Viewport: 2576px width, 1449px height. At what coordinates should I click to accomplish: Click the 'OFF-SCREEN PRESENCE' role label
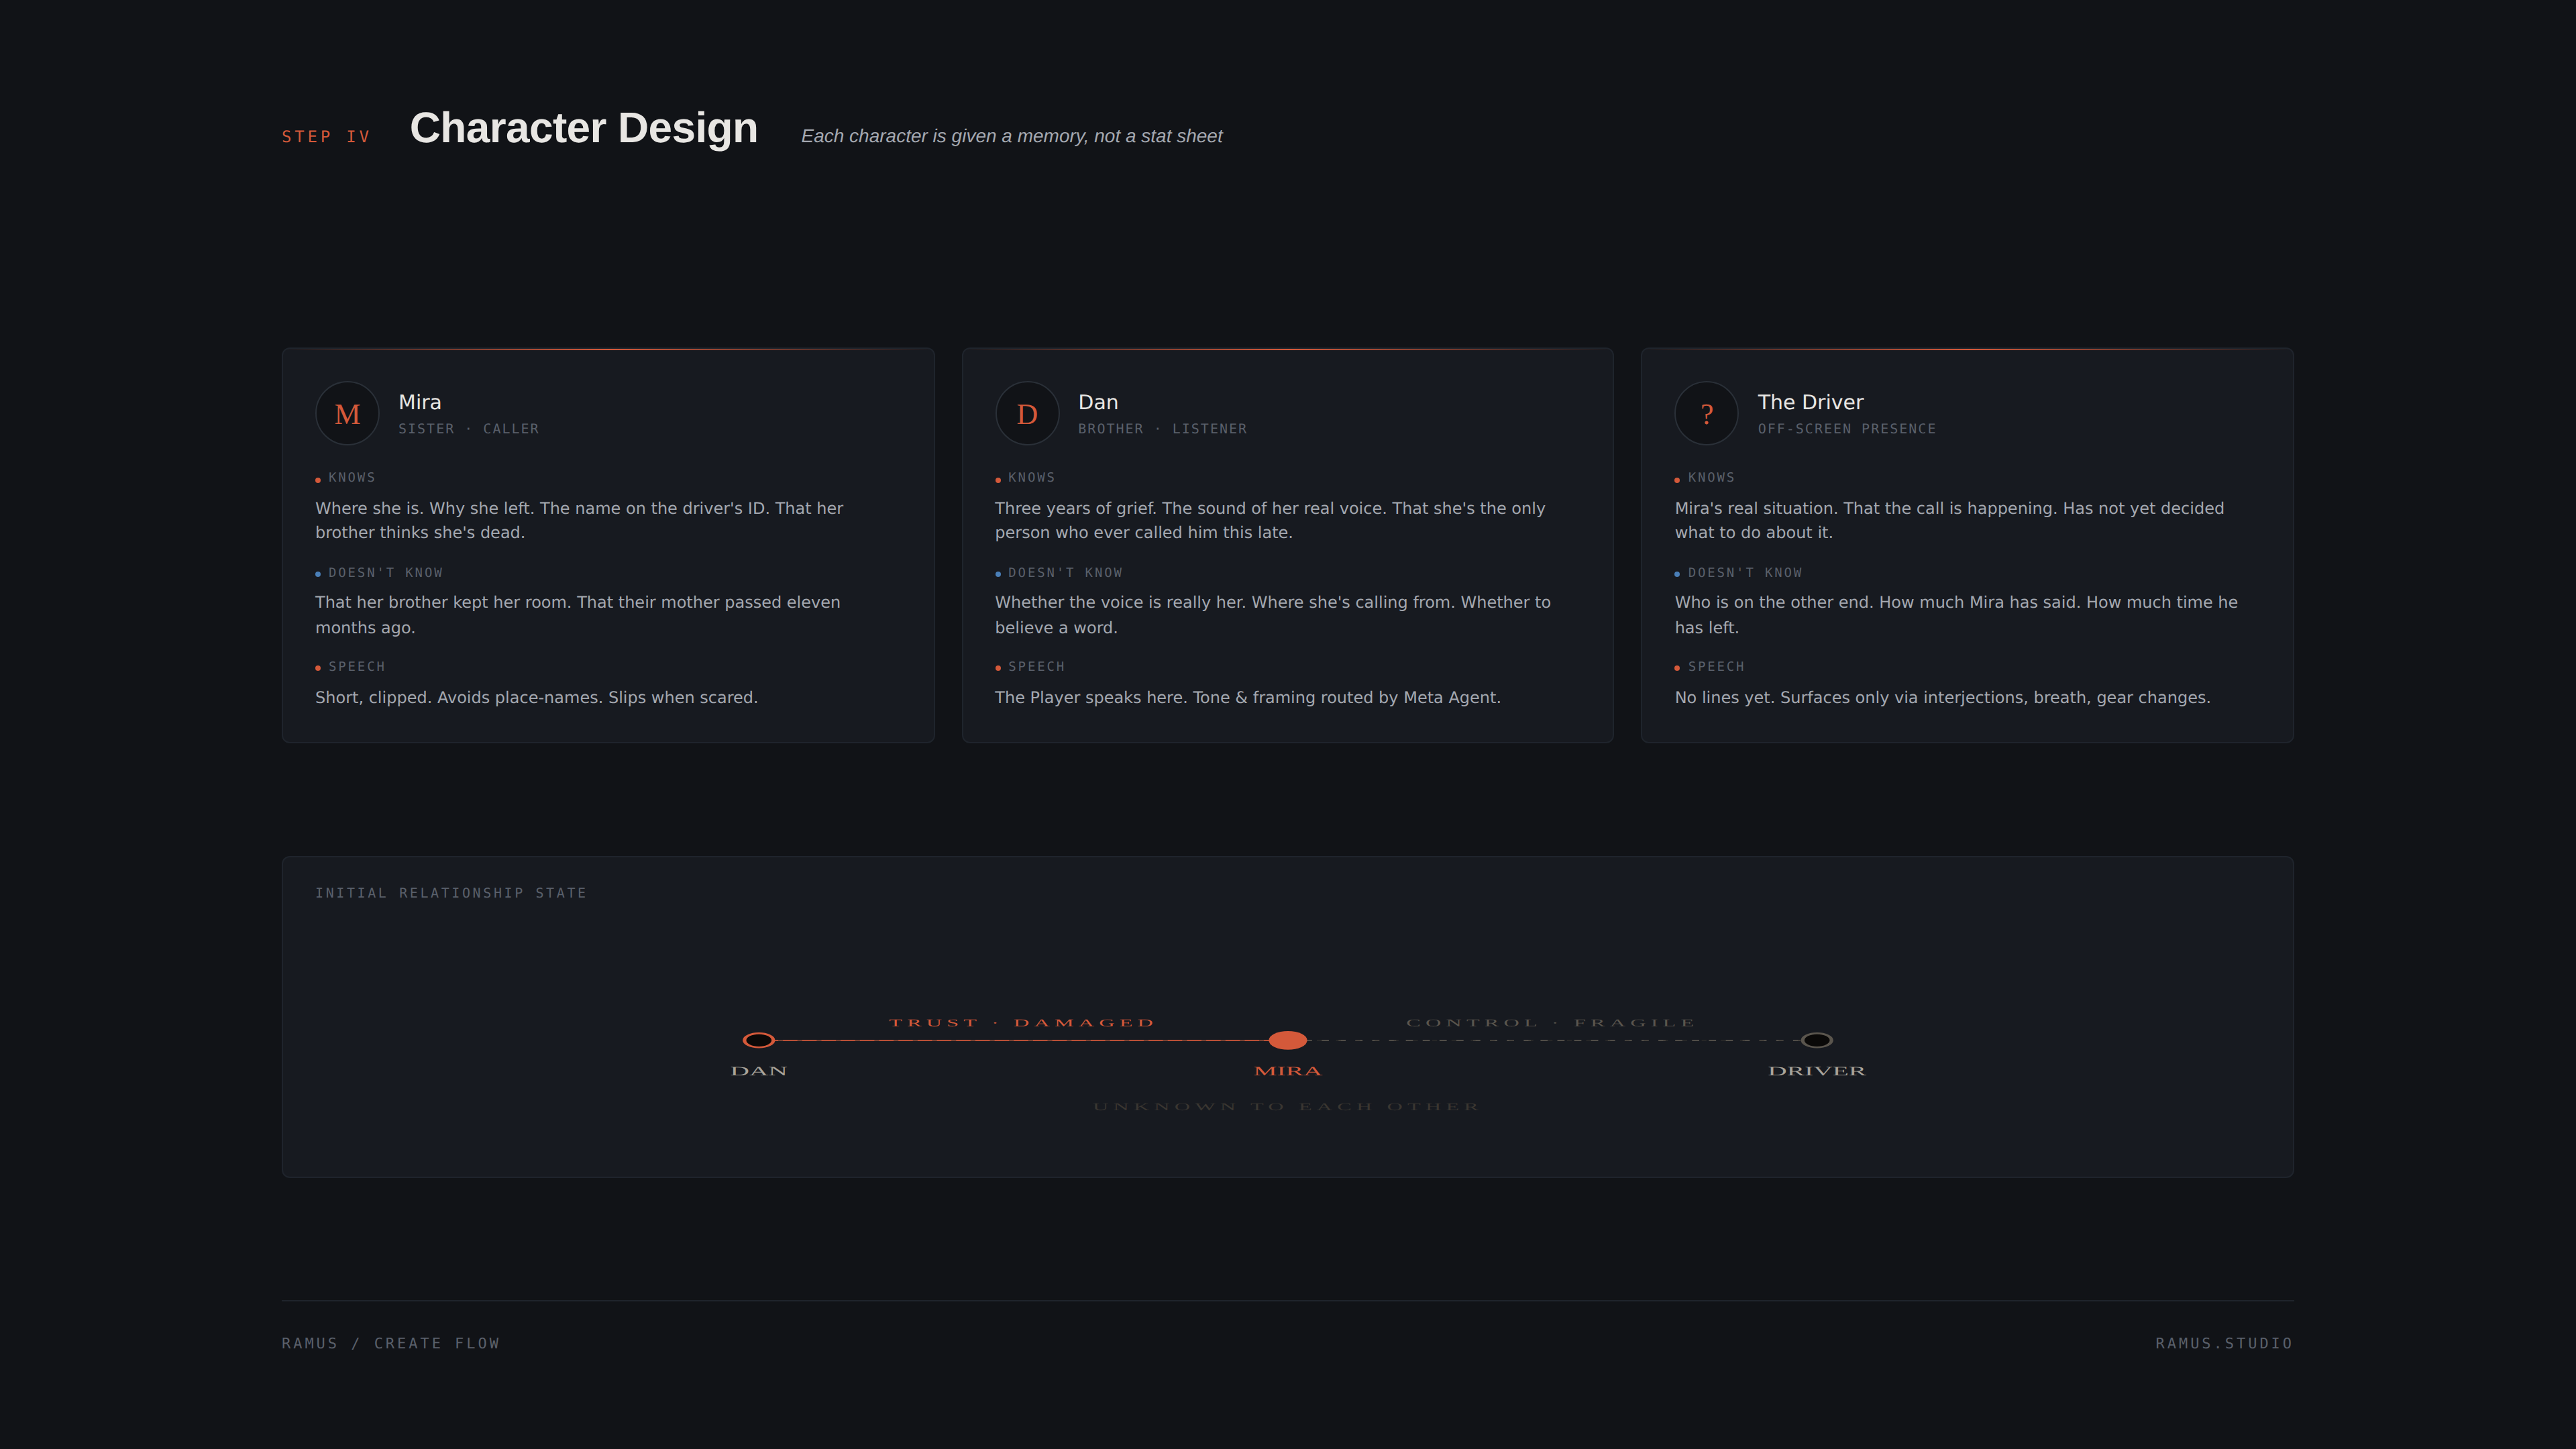coord(1847,429)
